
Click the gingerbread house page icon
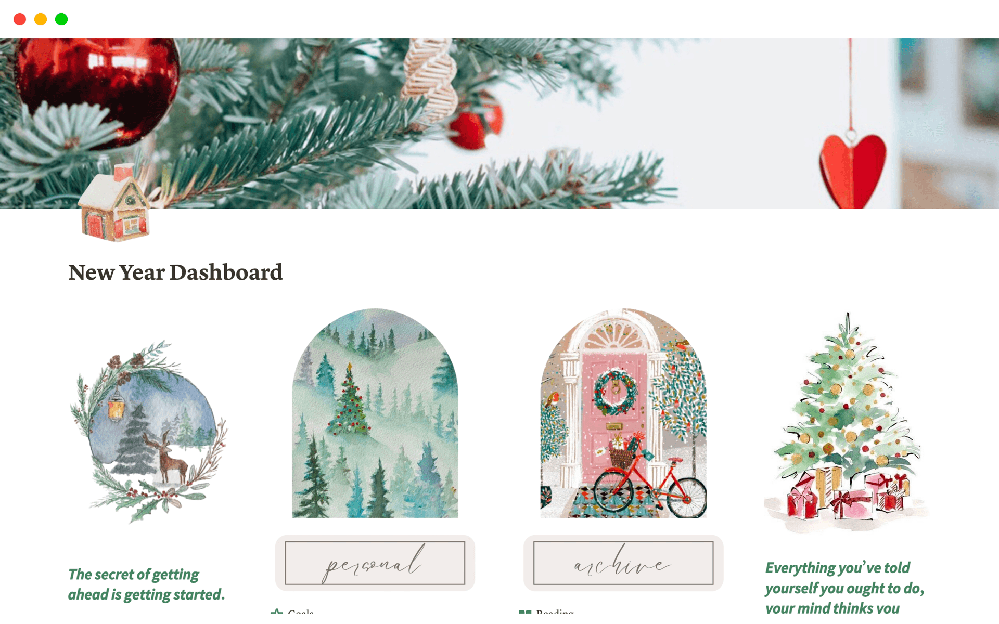pos(114,203)
